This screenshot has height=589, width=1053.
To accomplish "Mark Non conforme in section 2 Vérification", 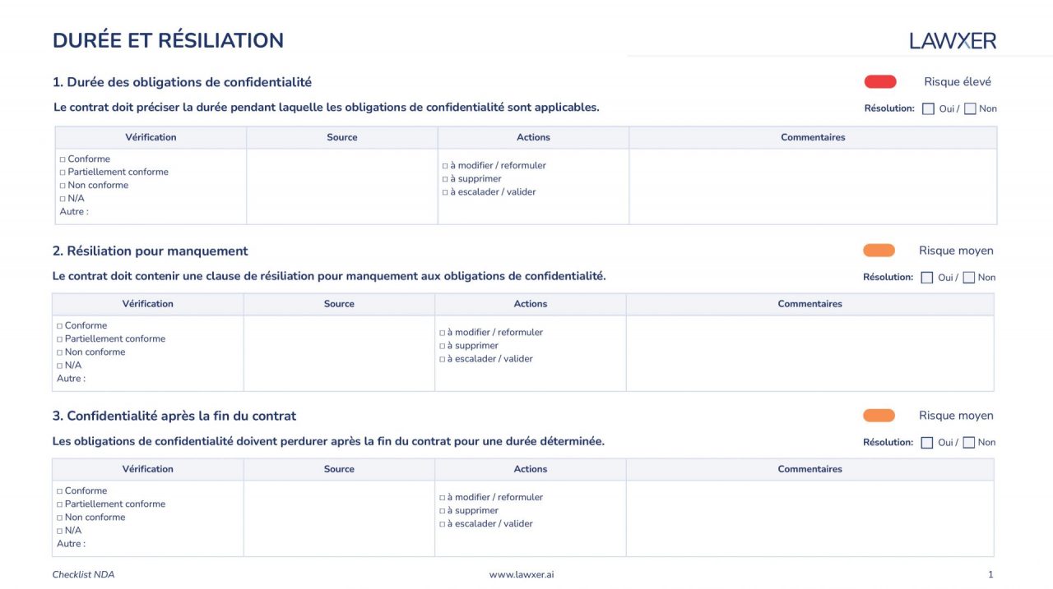I will point(59,352).
